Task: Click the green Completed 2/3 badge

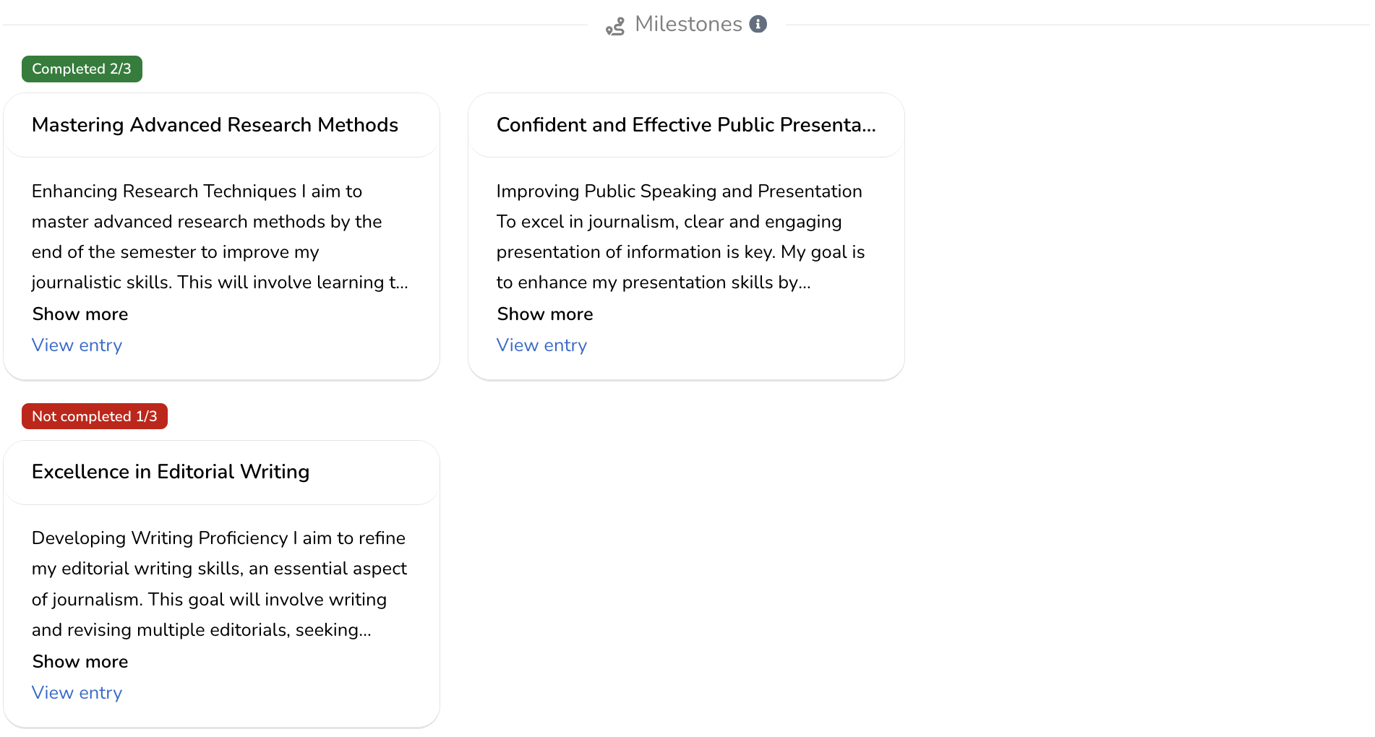Action: click(x=82, y=69)
